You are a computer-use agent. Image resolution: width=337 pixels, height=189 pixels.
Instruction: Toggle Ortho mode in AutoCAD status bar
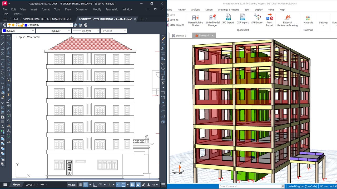tap(95, 185)
